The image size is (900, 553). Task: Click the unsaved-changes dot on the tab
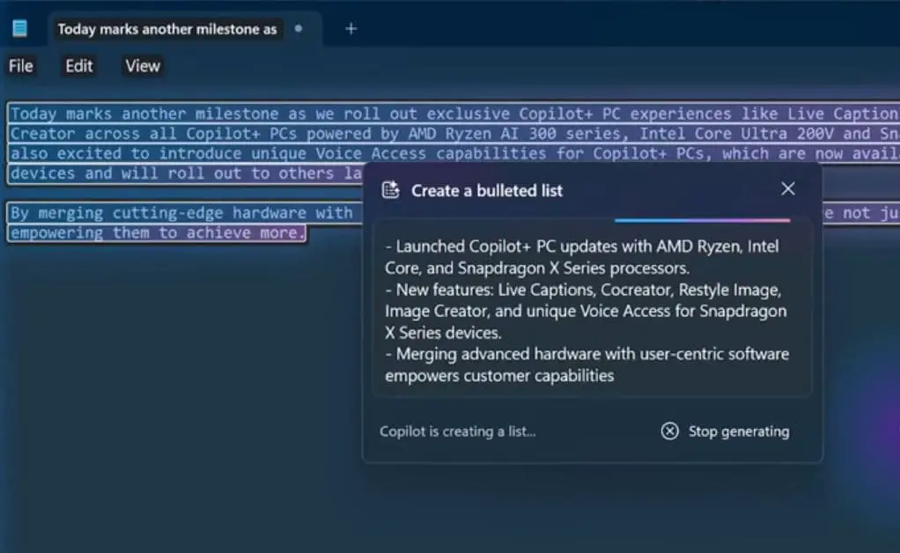299,28
